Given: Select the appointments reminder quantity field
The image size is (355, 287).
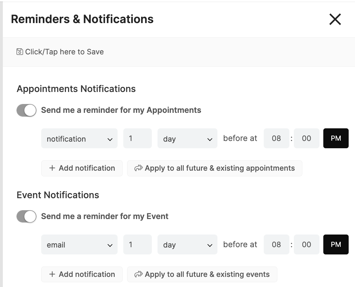Looking at the screenshot, I should pos(138,138).
